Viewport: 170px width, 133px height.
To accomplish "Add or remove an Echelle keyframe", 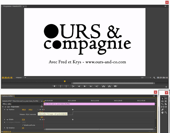I will coord(40,120).
